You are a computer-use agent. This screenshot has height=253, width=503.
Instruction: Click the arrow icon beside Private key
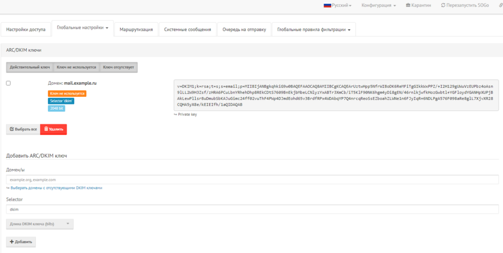[175, 115]
